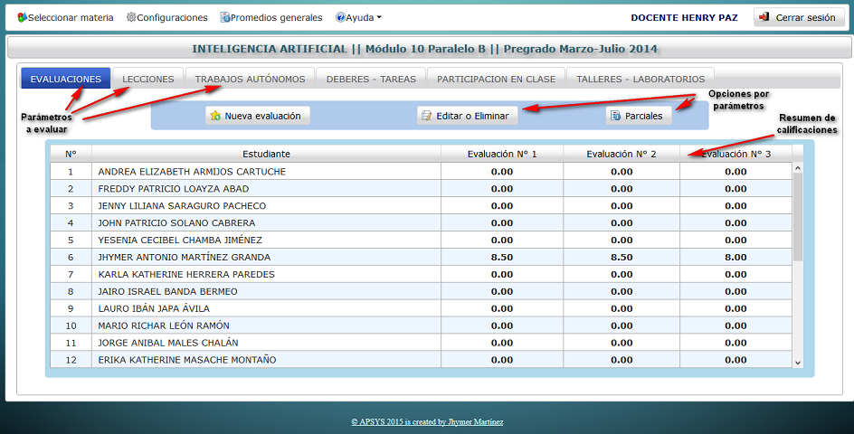Go to PARTICIPACION EN CLASE tab
Viewport: 854px width, 434px height.
pos(496,79)
